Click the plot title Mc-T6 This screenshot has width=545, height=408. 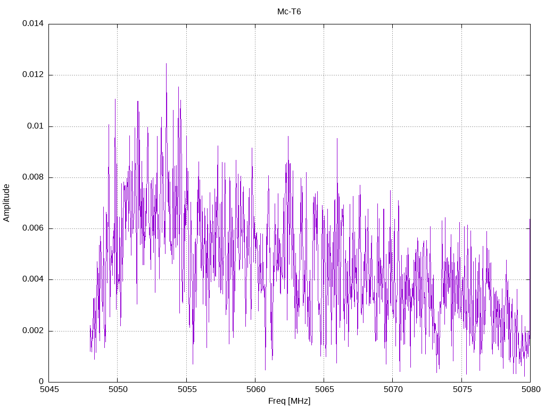point(289,12)
